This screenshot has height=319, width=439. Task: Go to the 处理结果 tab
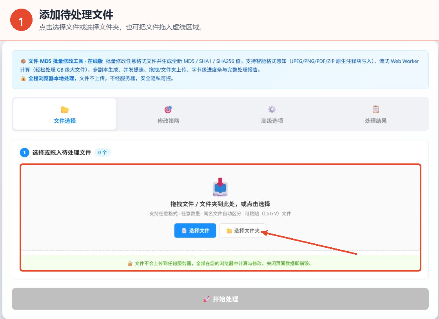coord(376,114)
